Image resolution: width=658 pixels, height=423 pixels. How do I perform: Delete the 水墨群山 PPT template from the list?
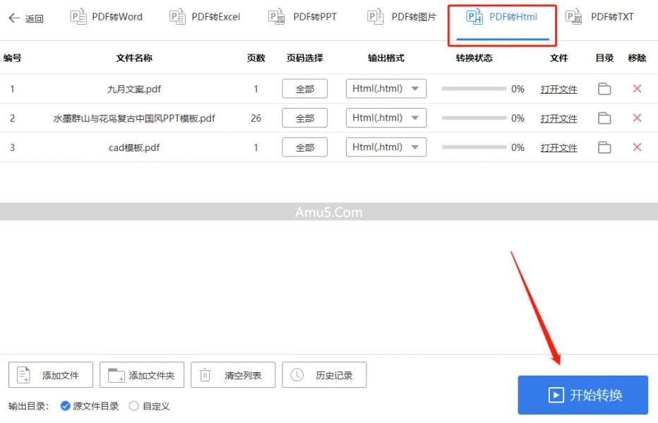637,118
